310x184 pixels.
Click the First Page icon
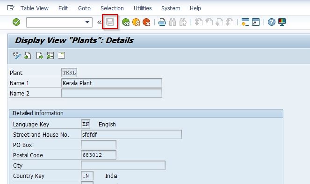pos(199,22)
